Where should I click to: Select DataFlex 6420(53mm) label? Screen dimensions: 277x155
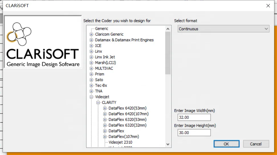point(127,108)
